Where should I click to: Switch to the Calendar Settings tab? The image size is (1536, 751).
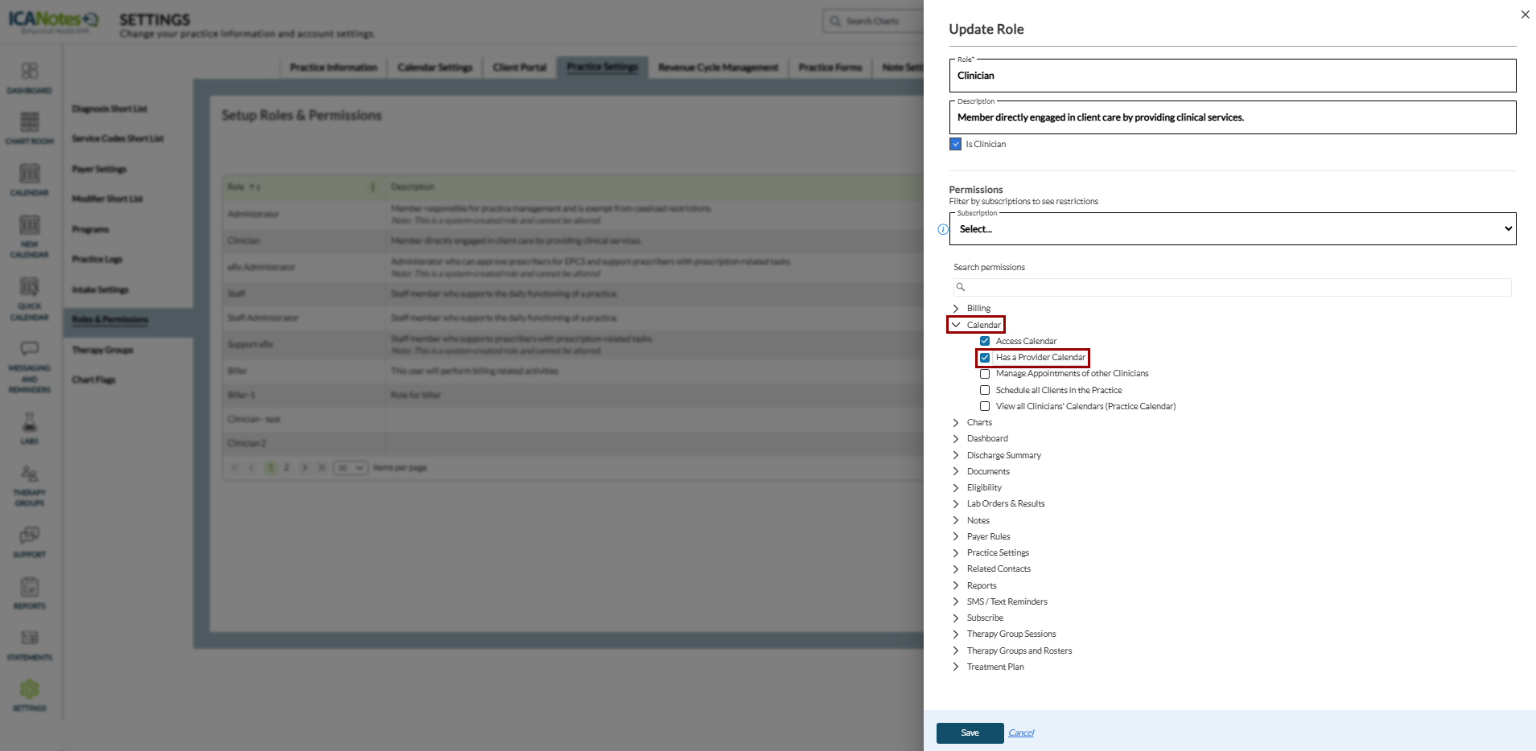click(434, 68)
